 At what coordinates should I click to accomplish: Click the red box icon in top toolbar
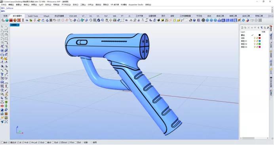(x=11, y=20)
